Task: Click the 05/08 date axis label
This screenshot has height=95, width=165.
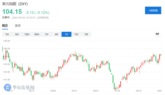Action: (x=53, y=91)
